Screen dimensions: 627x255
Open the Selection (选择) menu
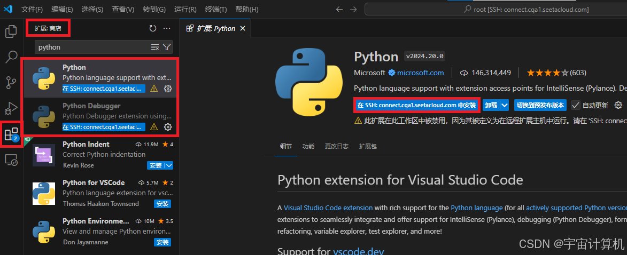point(92,9)
